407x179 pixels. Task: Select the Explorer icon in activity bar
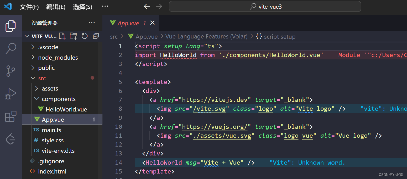point(11,26)
